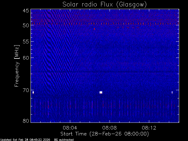Click the 80 frequency tick label
The image size is (188, 141).
click(x=26, y=121)
